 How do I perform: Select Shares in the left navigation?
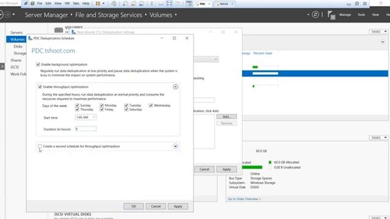tap(16, 60)
